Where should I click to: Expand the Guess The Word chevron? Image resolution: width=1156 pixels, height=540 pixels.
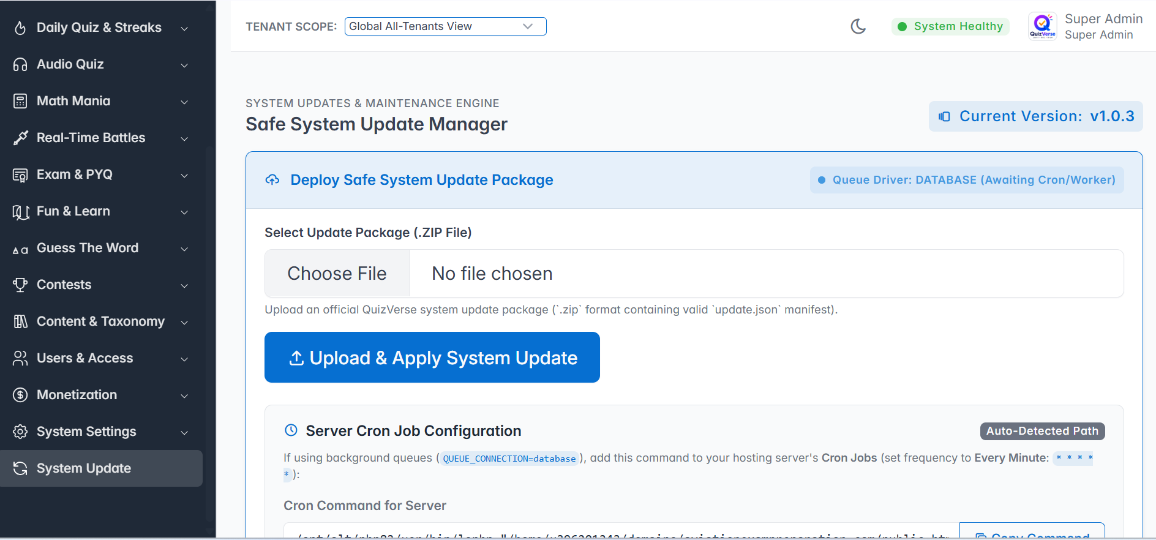(x=184, y=249)
